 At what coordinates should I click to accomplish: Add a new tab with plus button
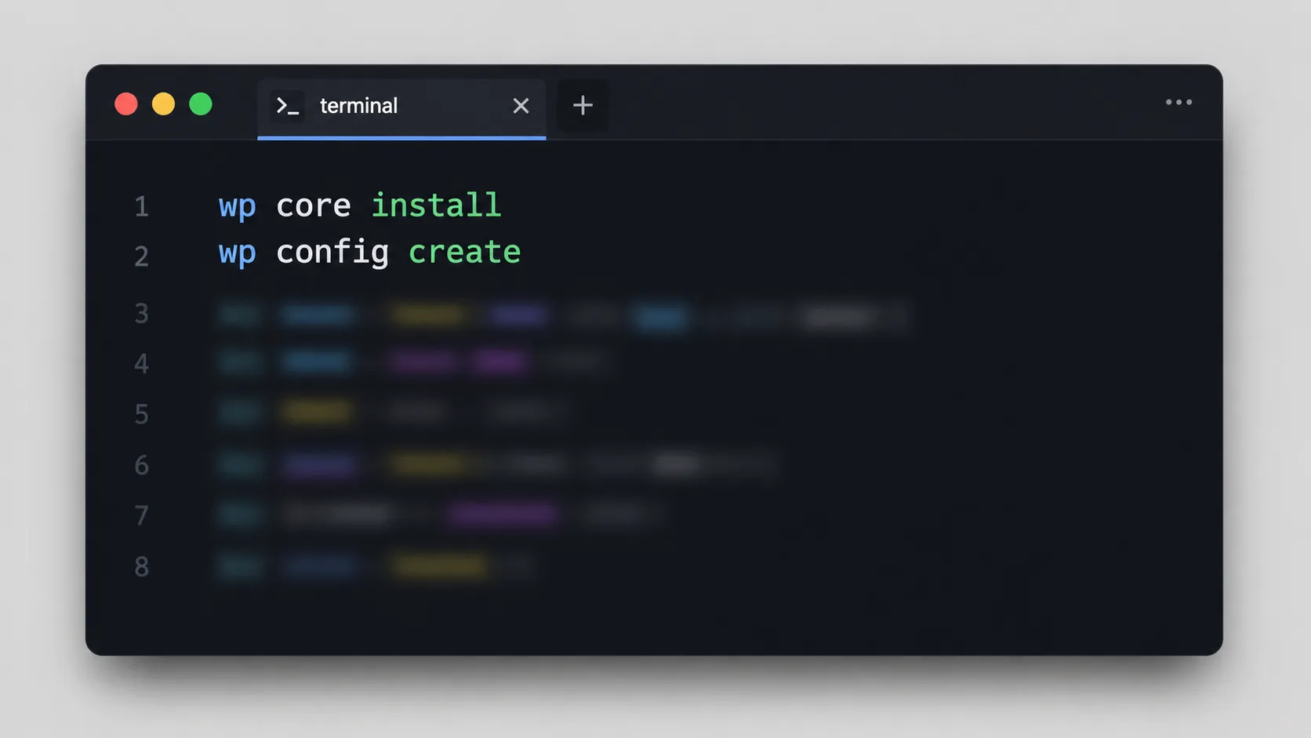click(x=583, y=105)
